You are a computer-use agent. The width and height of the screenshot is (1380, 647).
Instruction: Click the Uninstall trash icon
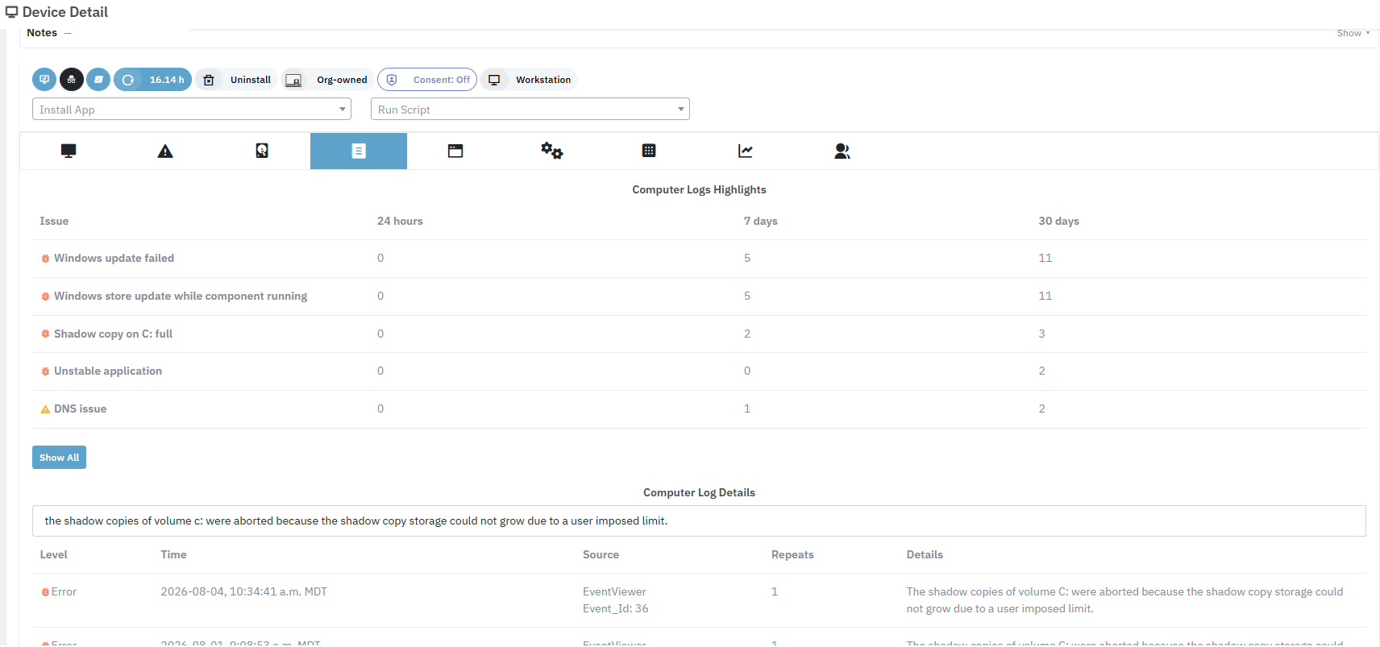click(209, 80)
